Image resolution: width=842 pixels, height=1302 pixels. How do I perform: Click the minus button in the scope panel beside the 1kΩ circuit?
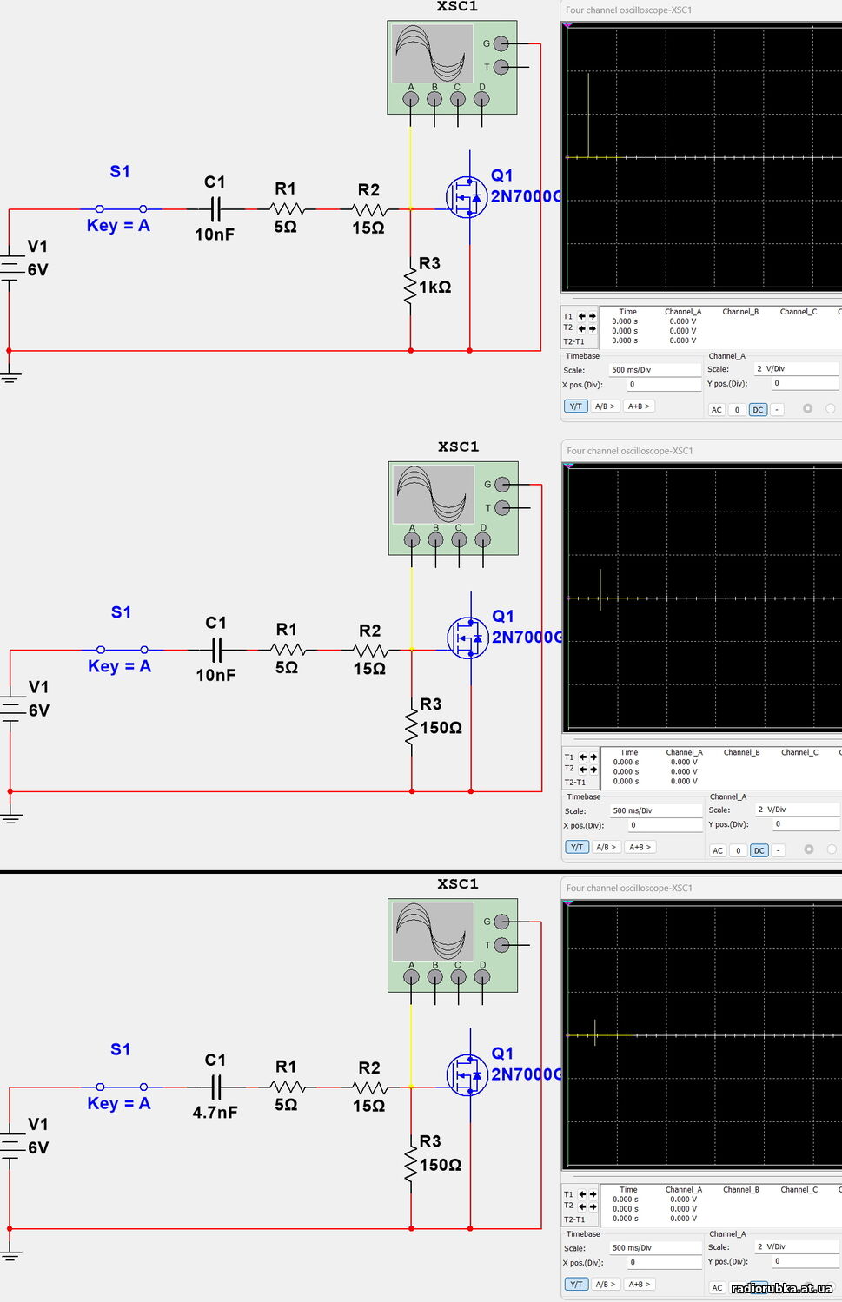777,410
